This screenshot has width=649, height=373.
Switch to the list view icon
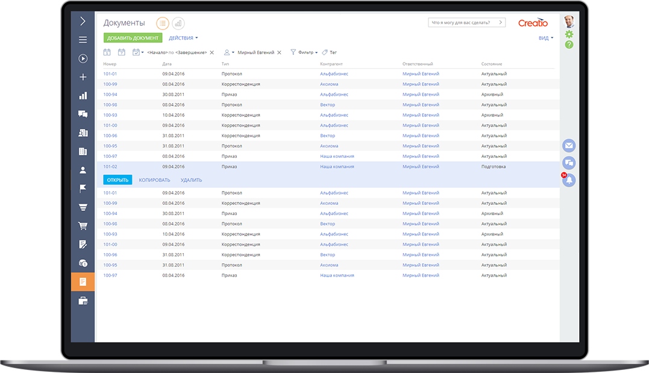(x=163, y=24)
